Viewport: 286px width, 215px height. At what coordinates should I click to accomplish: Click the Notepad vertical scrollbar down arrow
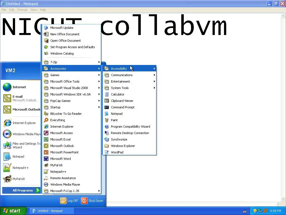point(283,199)
